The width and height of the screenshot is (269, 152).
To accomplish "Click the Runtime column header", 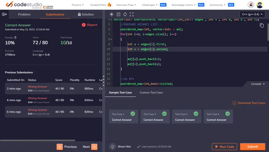I will (90, 80).
